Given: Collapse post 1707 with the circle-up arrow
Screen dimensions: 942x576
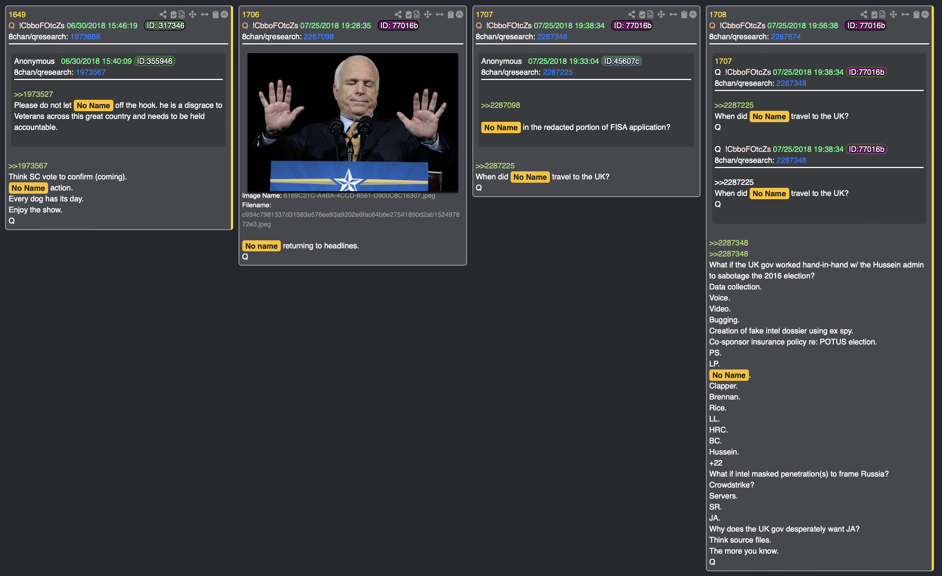Looking at the screenshot, I should click(693, 15).
